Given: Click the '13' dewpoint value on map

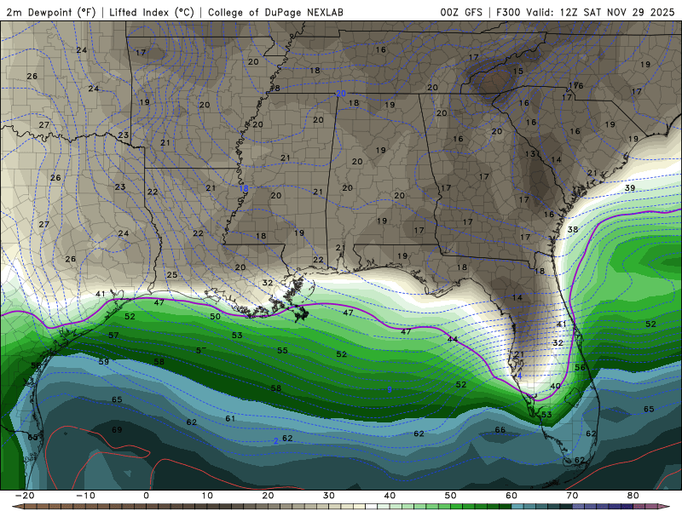Looking at the screenshot, I should [x=529, y=154].
